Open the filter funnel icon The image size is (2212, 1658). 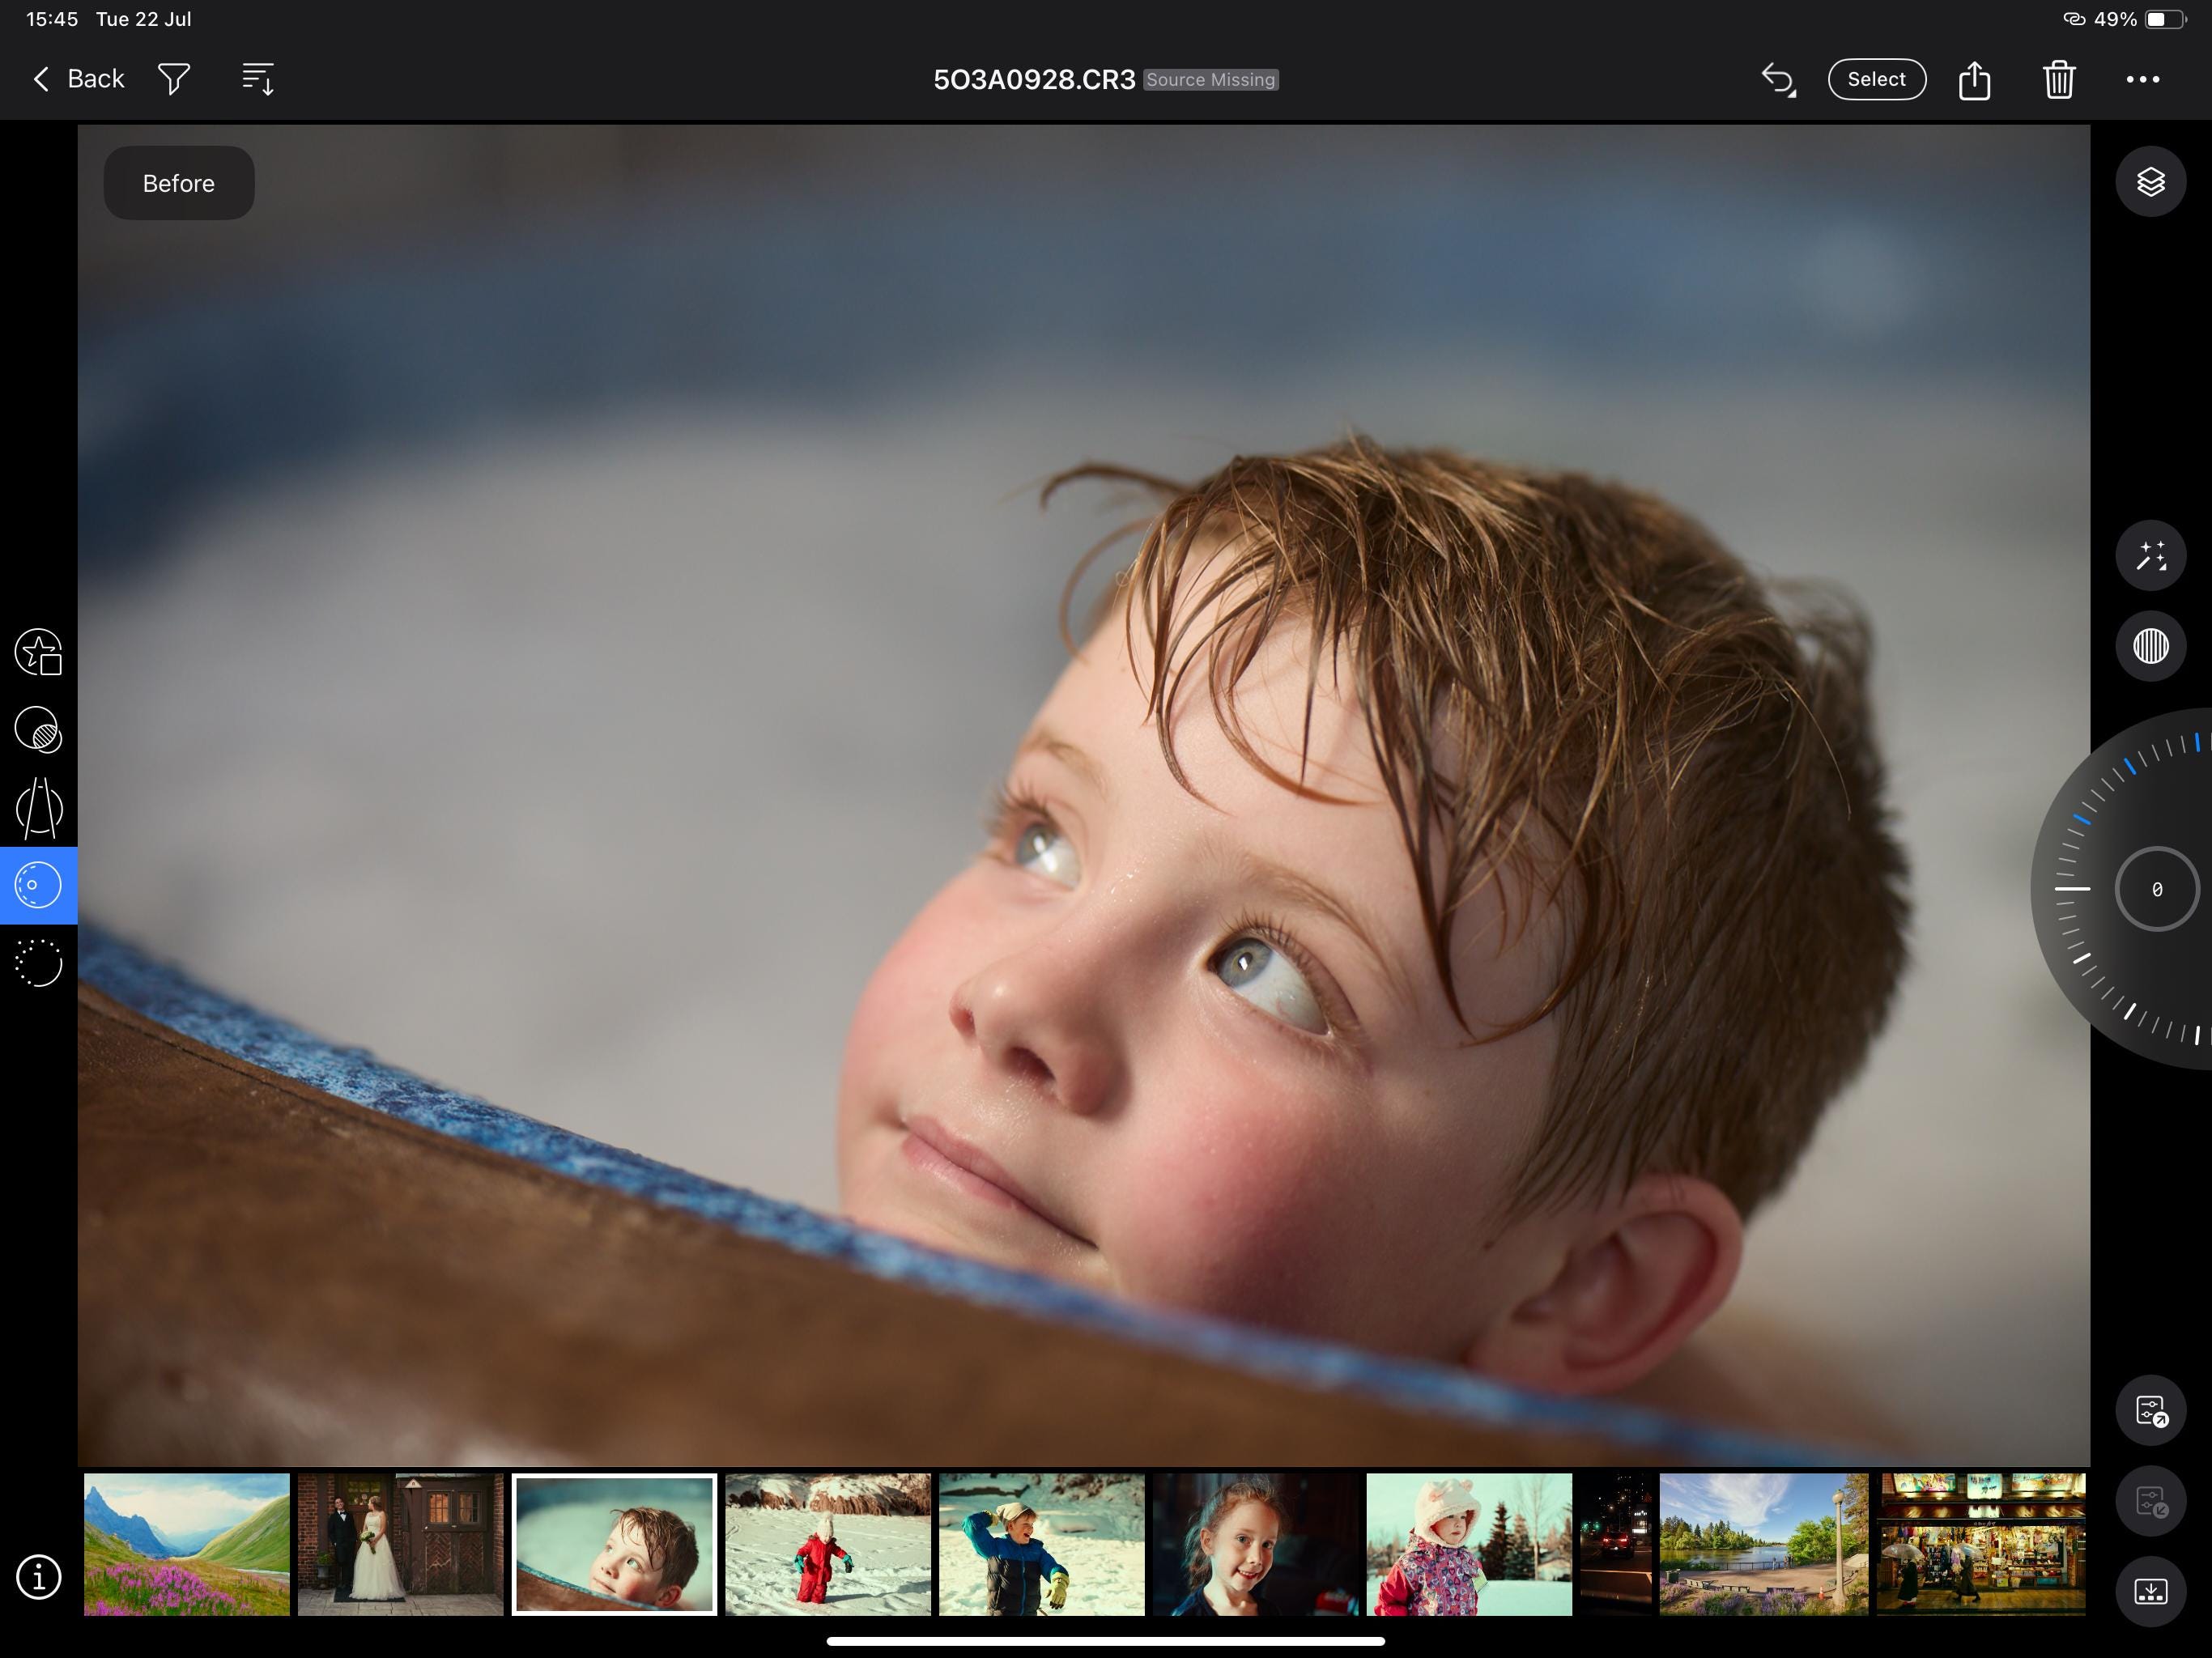point(174,79)
